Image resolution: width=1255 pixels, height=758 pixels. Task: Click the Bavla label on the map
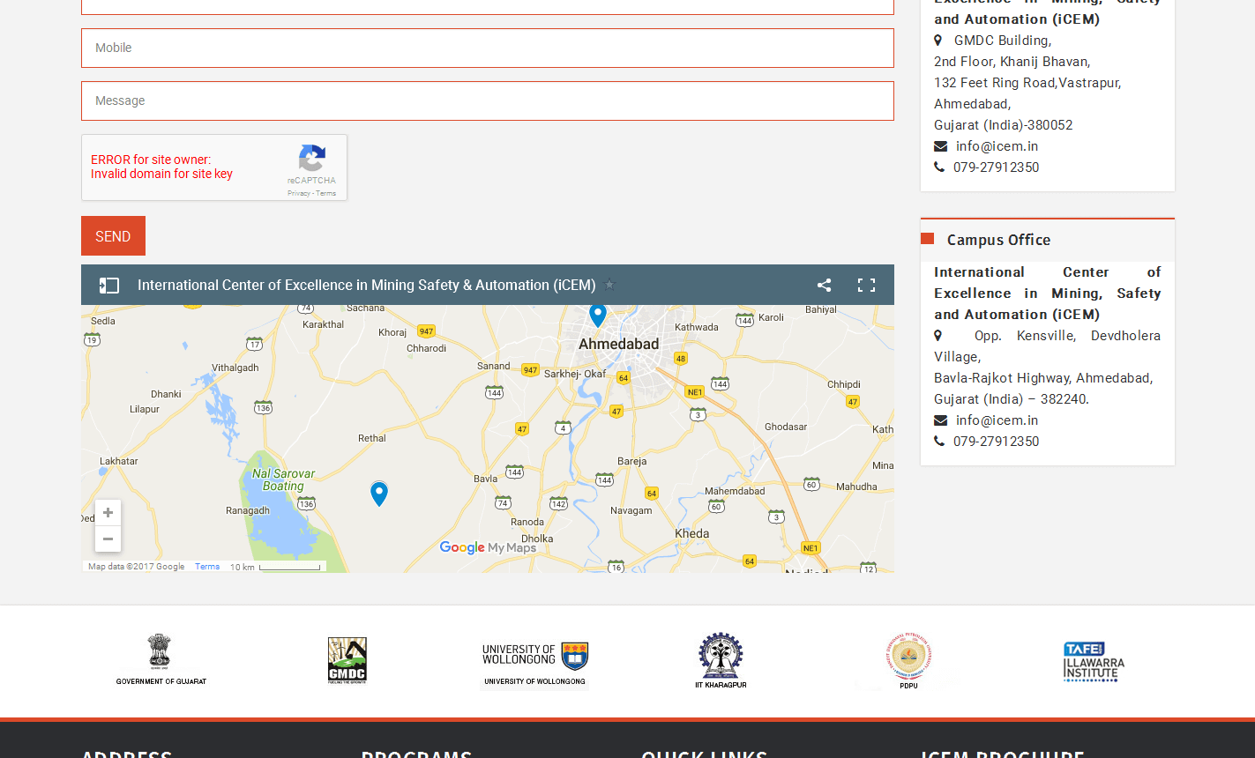tap(486, 479)
